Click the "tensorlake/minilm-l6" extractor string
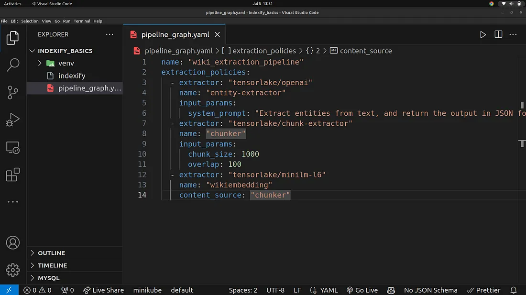 point(277,175)
